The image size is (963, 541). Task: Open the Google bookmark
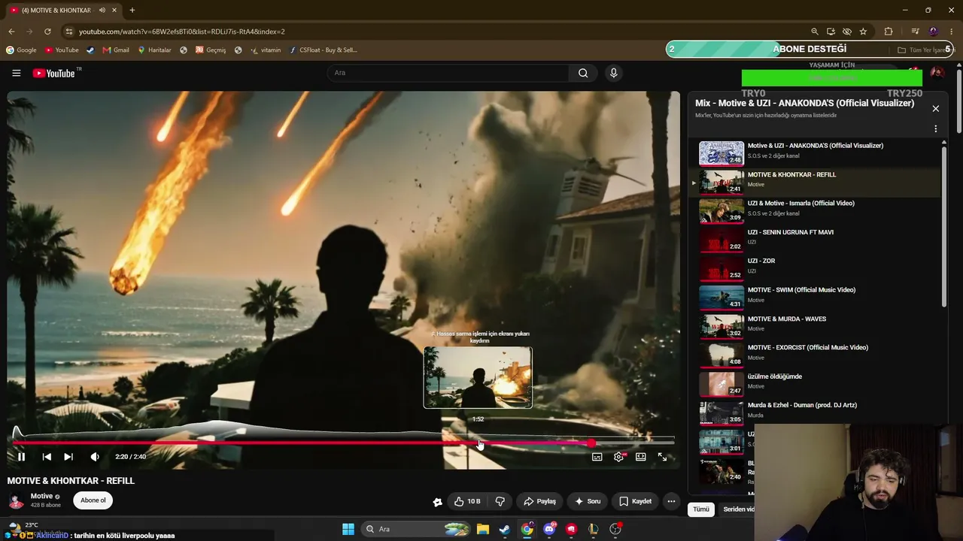click(x=21, y=50)
